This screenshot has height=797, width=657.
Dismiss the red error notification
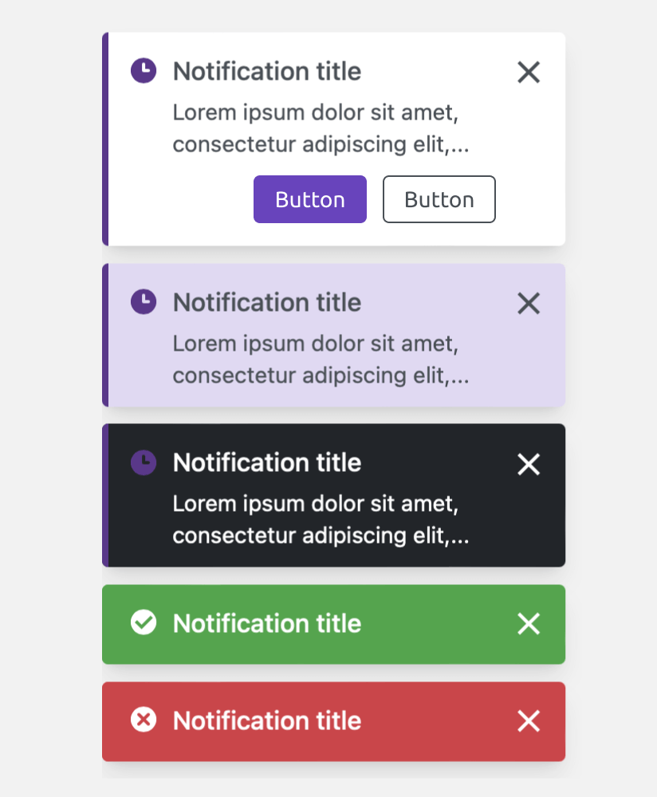pyautogui.click(x=529, y=721)
